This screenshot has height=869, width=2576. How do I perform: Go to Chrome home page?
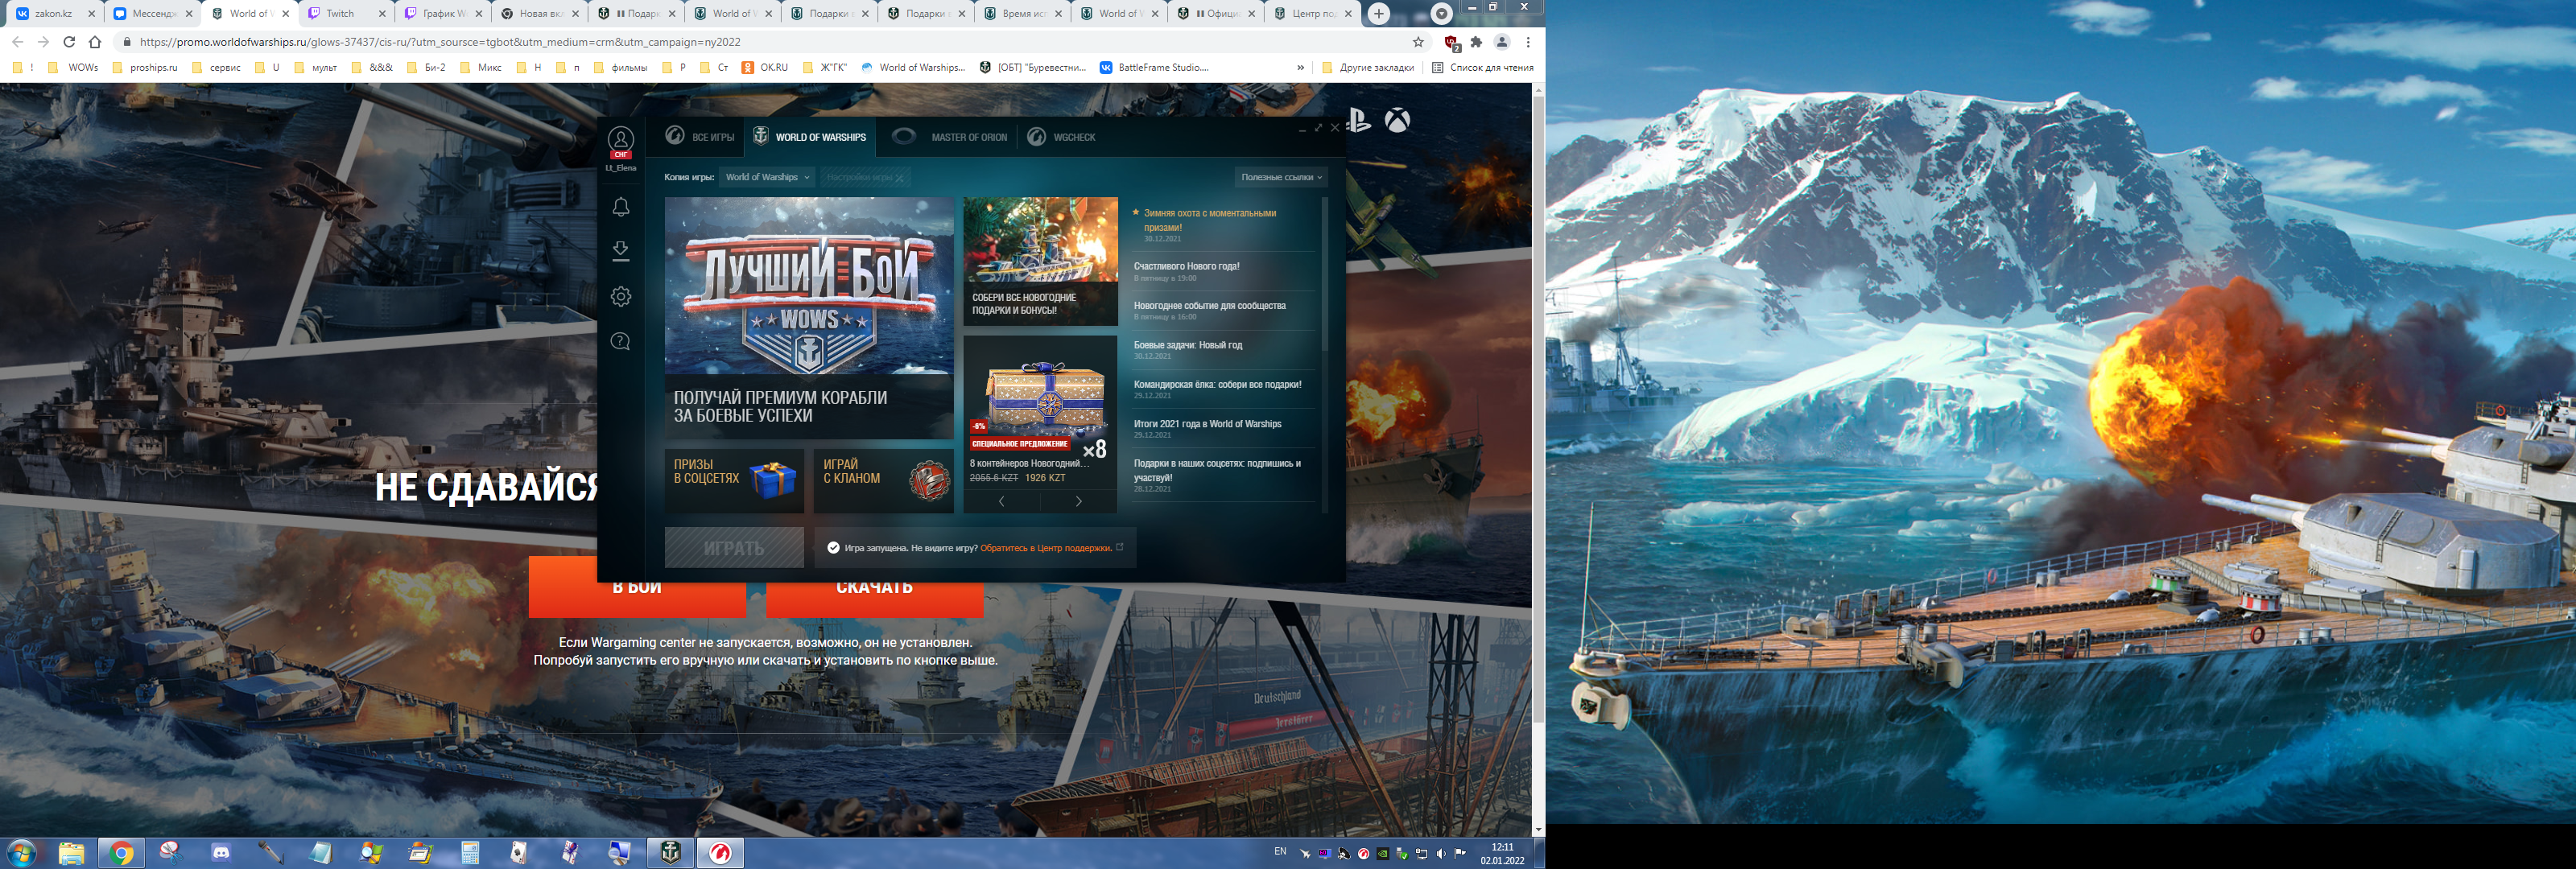coord(95,42)
